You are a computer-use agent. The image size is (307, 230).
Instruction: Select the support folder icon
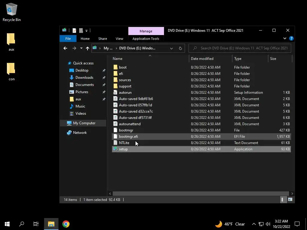[x=115, y=86]
